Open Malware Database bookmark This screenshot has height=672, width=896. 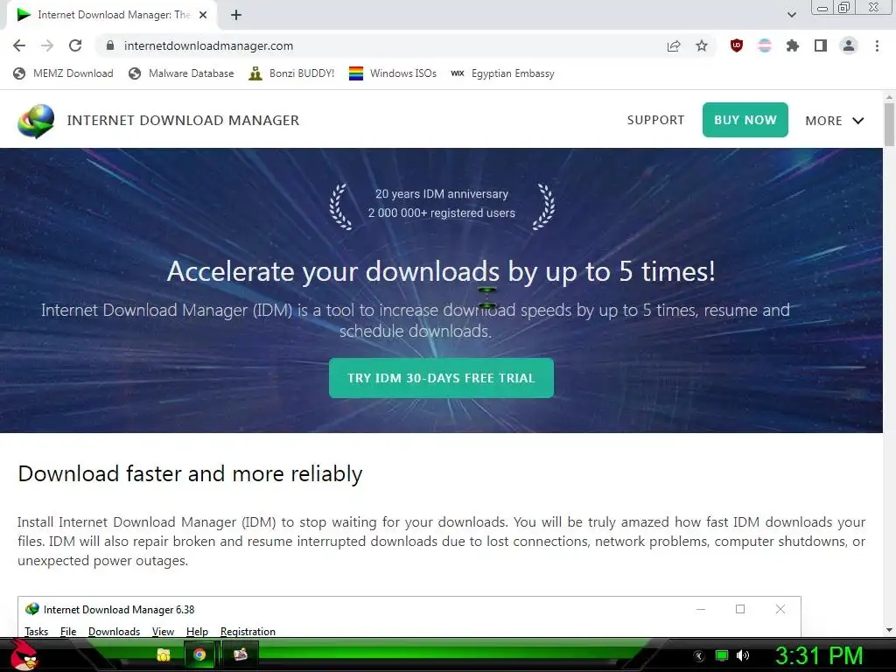182,73
